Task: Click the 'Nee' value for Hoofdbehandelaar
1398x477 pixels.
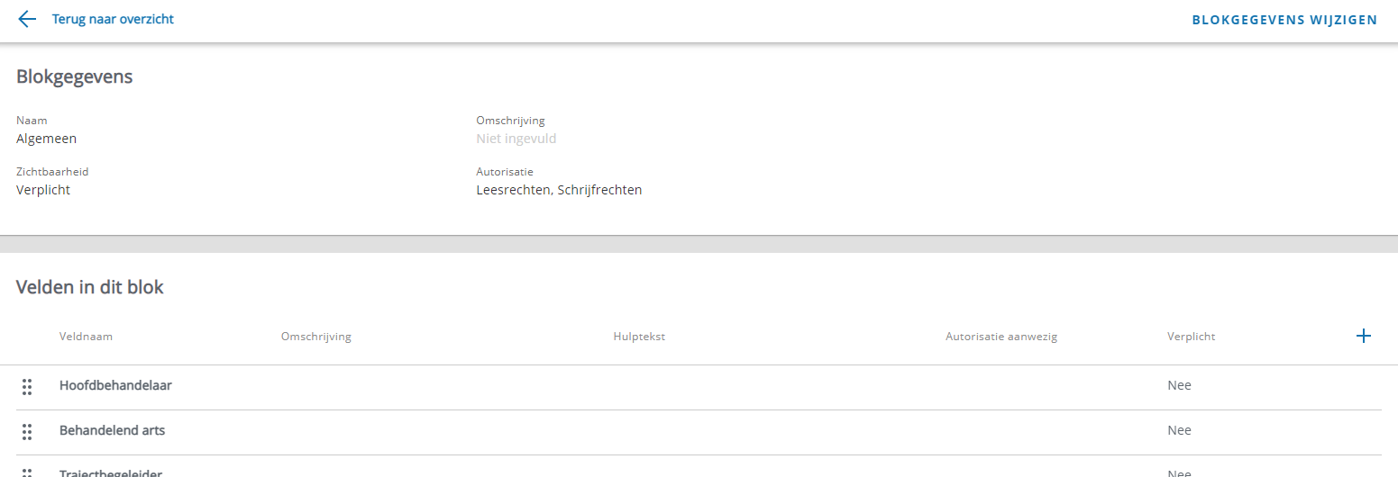Action: [x=1179, y=385]
